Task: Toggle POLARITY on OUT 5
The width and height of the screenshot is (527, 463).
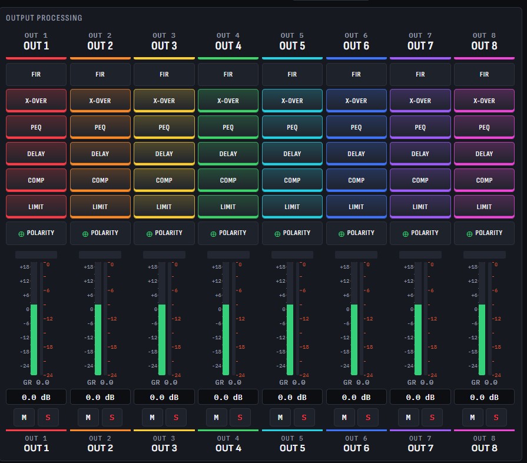Action: coord(292,233)
